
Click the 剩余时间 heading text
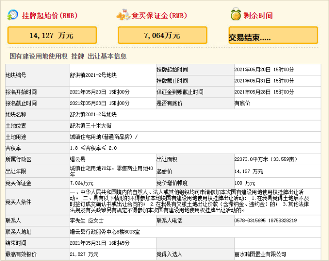click(x=258, y=16)
